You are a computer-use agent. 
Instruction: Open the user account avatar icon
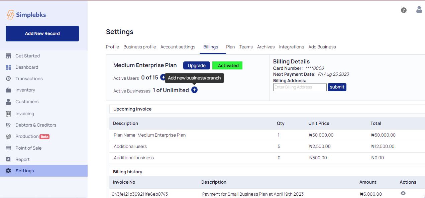pos(419,10)
